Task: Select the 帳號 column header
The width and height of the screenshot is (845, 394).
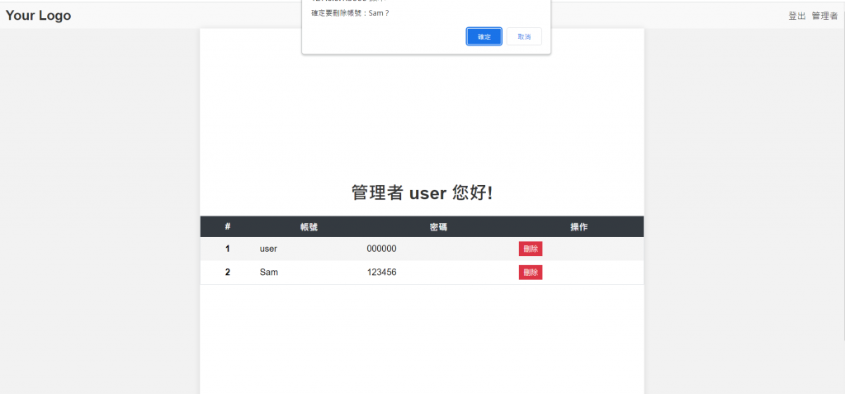Action: click(309, 227)
